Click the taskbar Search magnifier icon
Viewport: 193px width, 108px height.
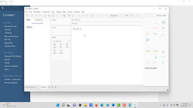click(63, 105)
